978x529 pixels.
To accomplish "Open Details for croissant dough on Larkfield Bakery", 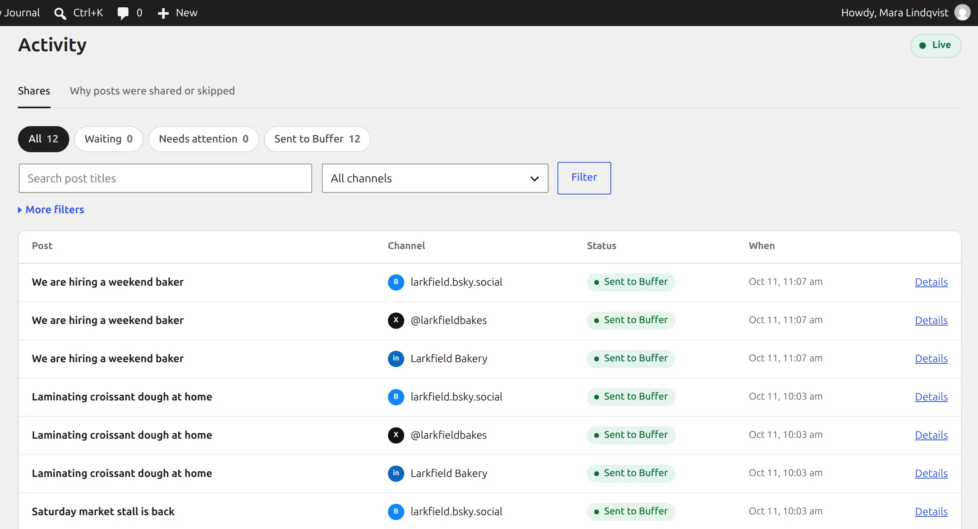I will 931,473.
